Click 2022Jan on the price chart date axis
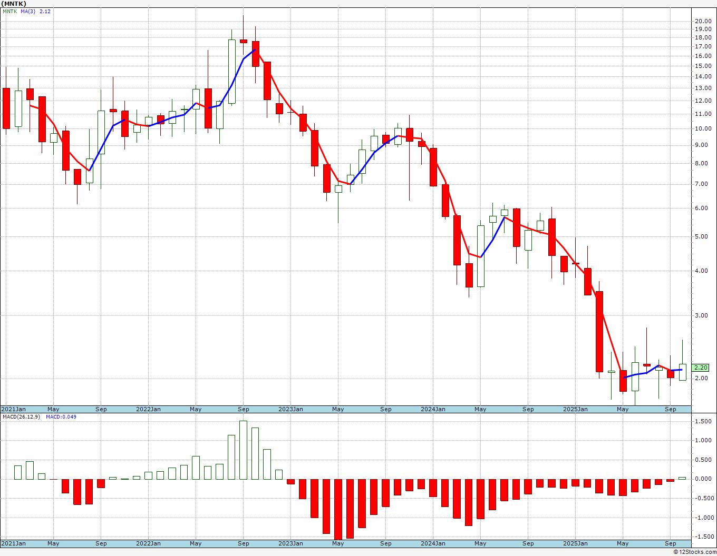717x556 pixels. pyautogui.click(x=149, y=409)
